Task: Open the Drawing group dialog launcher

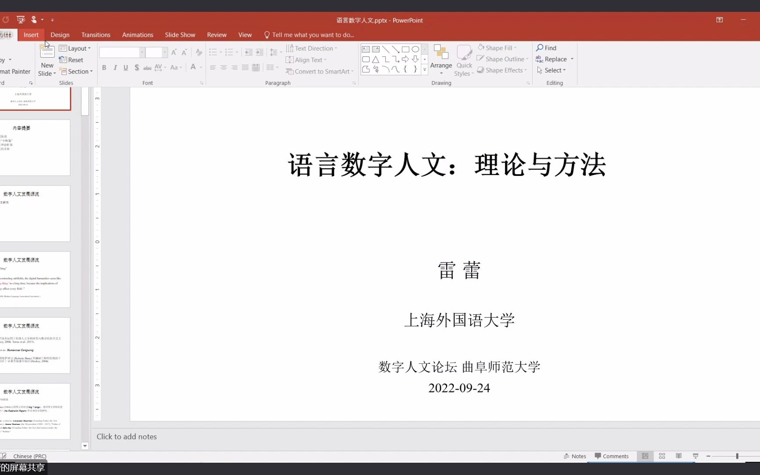Action: 528,83
